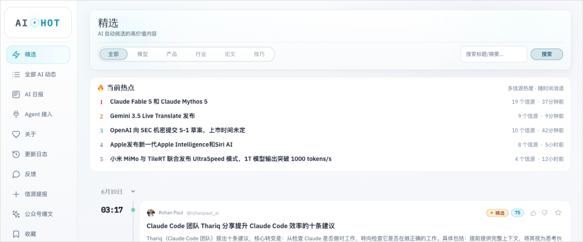The width and height of the screenshot is (583, 242).
Task: Select the 论文 filter tab
Action: (230, 54)
